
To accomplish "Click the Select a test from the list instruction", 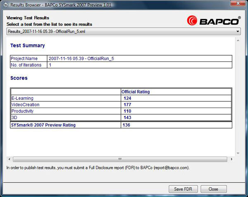I will [x=49, y=24].
